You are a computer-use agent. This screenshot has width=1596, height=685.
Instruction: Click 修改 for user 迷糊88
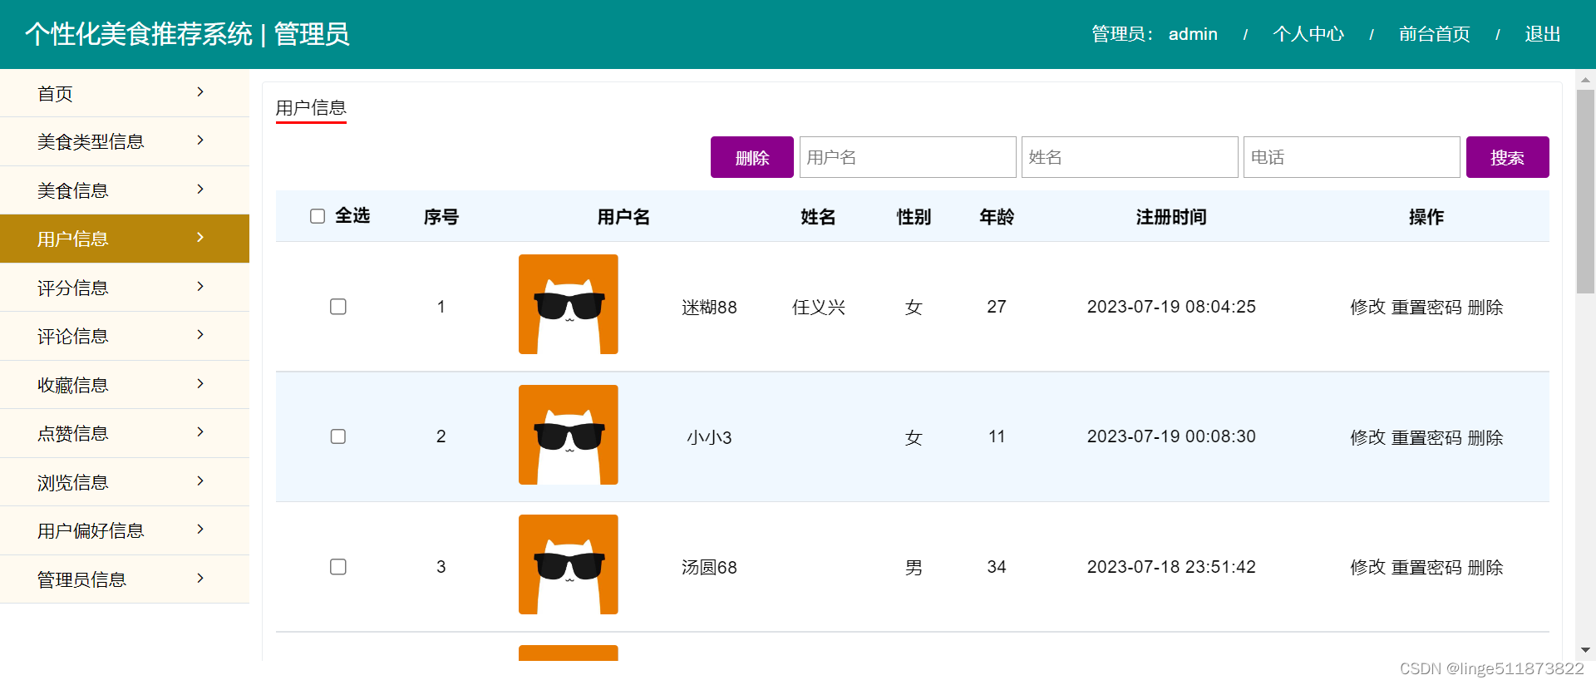tap(1368, 307)
